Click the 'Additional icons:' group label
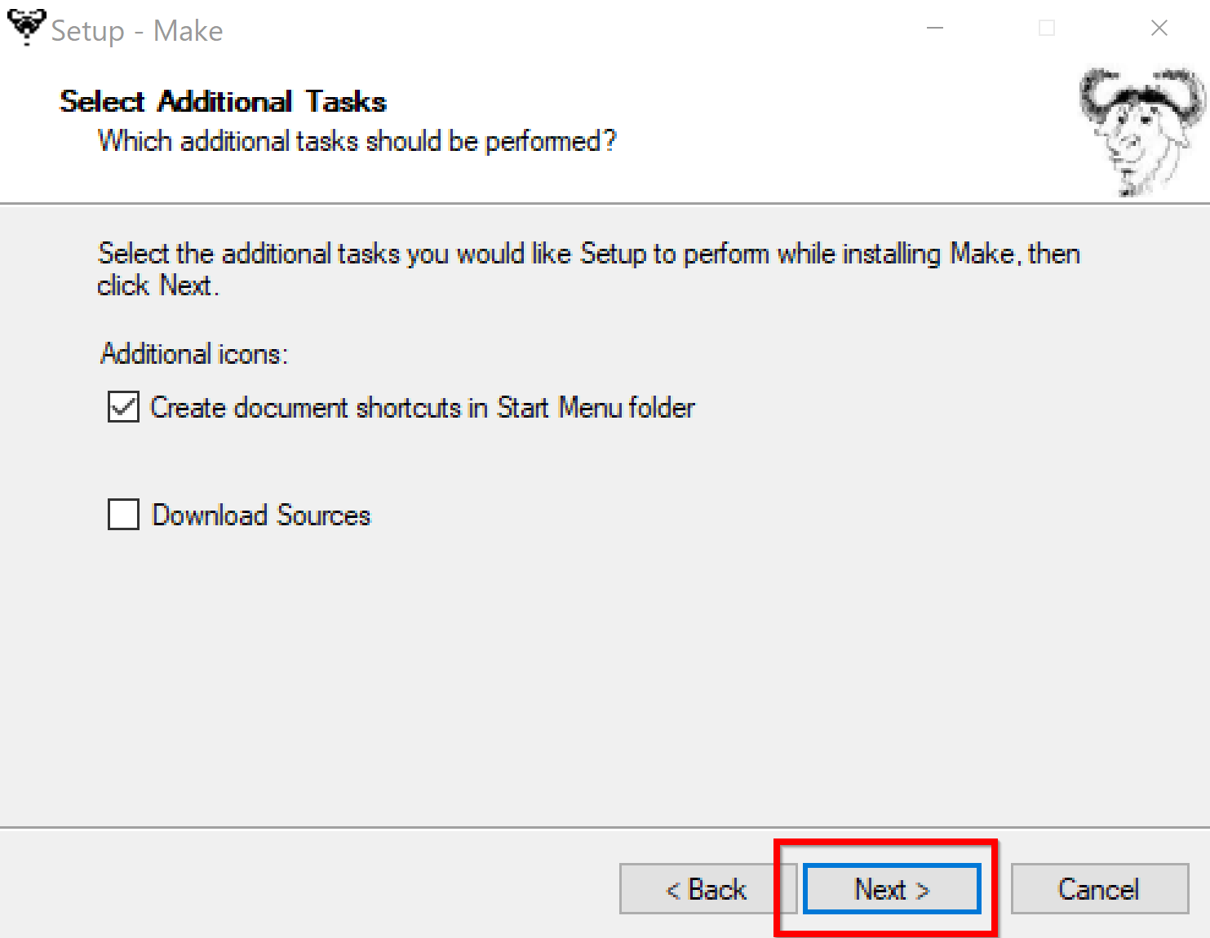Image resolution: width=1210 pixels, height=938 pixels. [194, 354]
